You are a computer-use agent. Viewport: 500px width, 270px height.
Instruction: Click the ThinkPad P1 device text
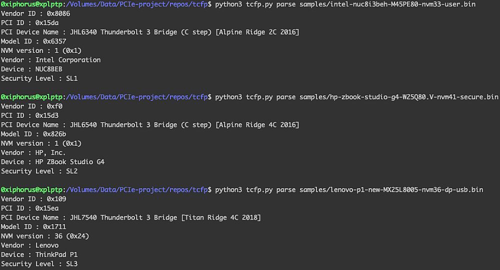pyautogui.click(x=56, y=255)
